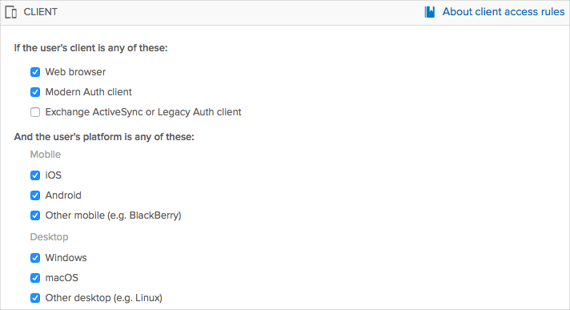
Task: Click the Windows label text
Action: pos(66,258)
